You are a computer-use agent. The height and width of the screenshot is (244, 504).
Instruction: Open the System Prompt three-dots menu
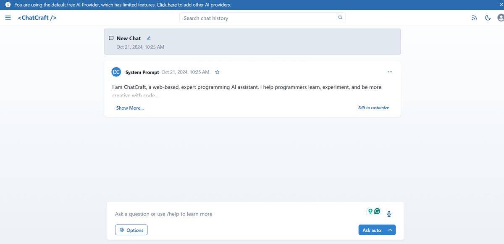(390, 72)
